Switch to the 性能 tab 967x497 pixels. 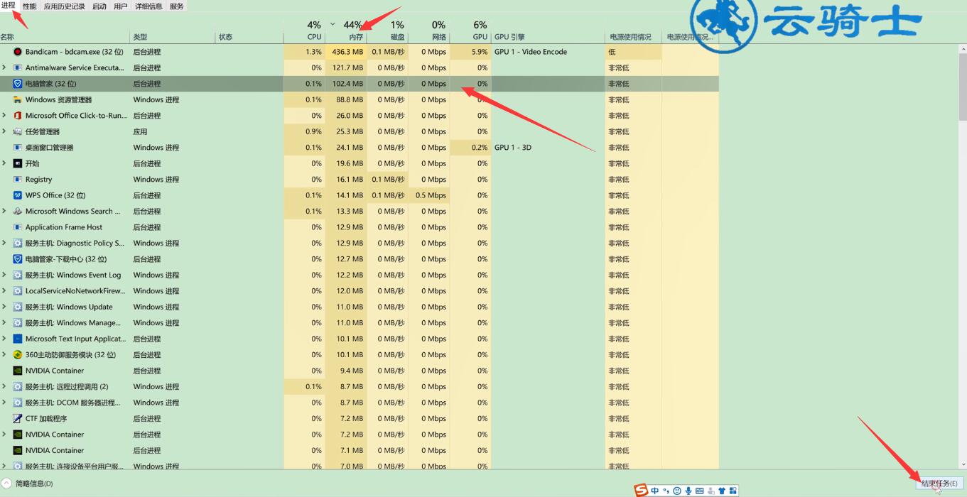coord(29,6)
